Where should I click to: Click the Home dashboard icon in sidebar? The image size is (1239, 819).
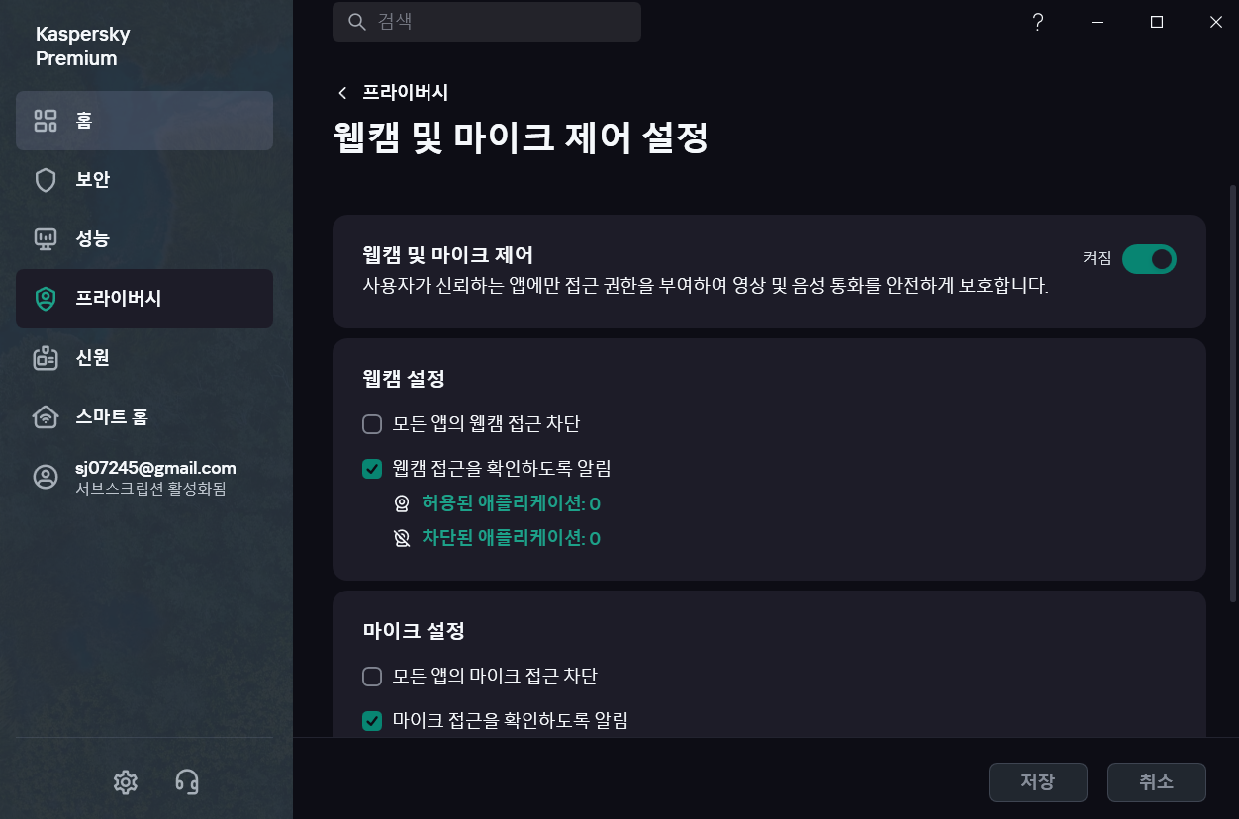(x=46, y=121)
